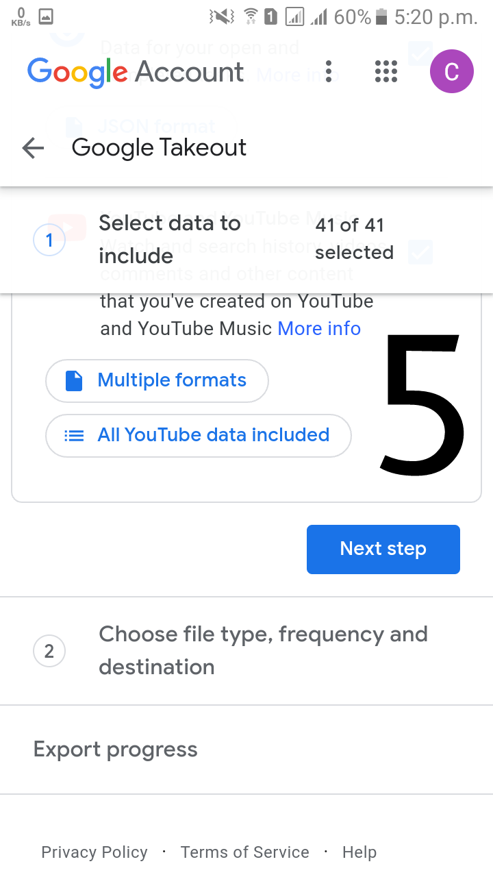Tap the list icon in All YouTube data
This screenshot has height=877, width=493.
click(x=74, y=436)
